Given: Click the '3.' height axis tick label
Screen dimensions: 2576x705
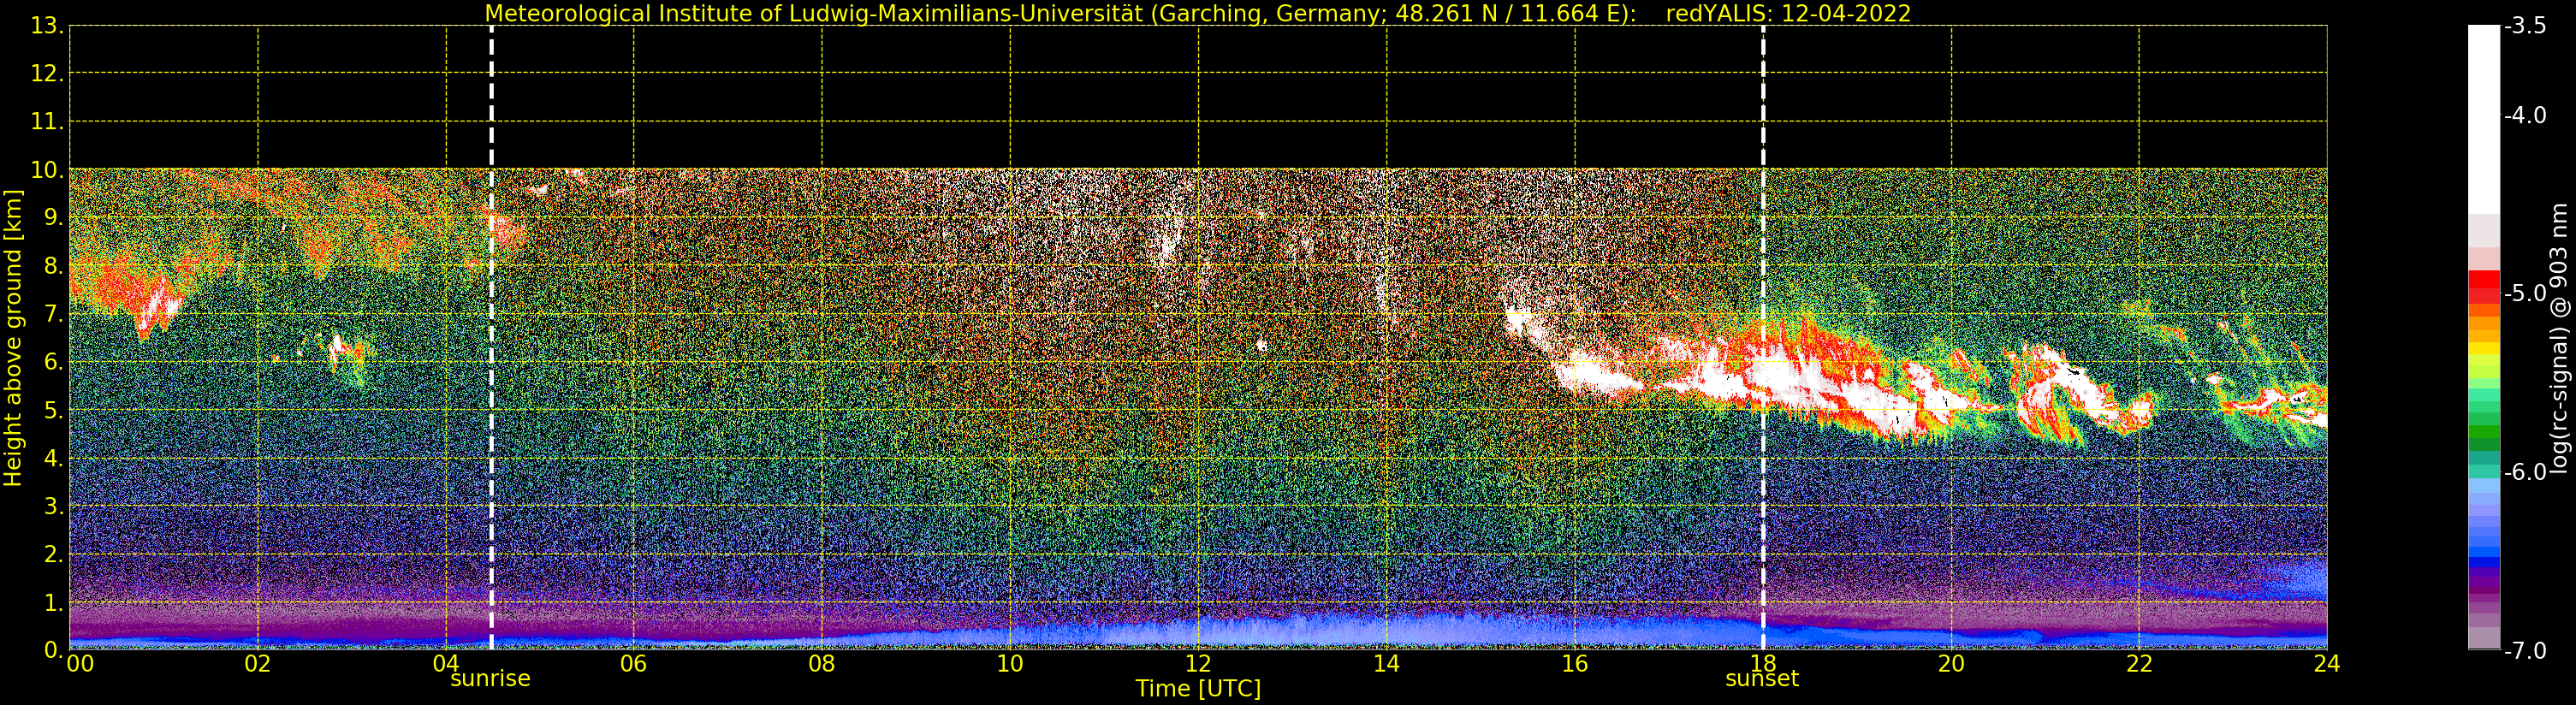Looking at the screenshot, I should click(x=53, y=507).
